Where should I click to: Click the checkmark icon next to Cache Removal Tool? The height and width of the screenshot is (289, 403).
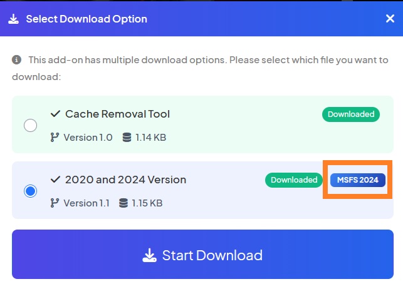coord(55,114)
